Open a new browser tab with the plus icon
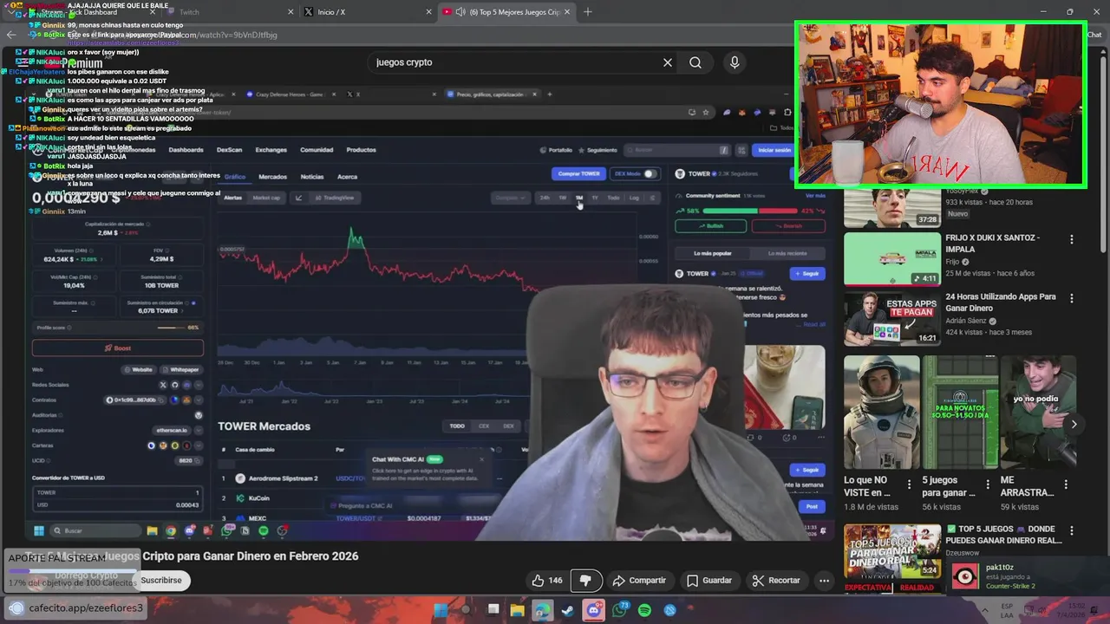Image resolution: width=1110 pixels, height=624 pixels. pos(588,12)
